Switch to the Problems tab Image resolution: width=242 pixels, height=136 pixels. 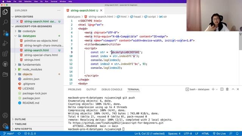(x=74, y=90)
